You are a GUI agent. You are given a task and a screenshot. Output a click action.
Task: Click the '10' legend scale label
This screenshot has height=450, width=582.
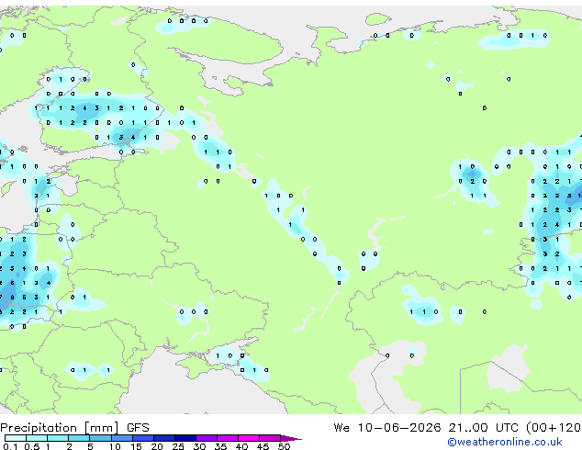pyautogui.click(x=115, y=446)
